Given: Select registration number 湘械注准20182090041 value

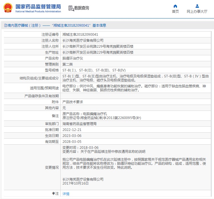Looking at the screenshot, I should coord(80,35).
